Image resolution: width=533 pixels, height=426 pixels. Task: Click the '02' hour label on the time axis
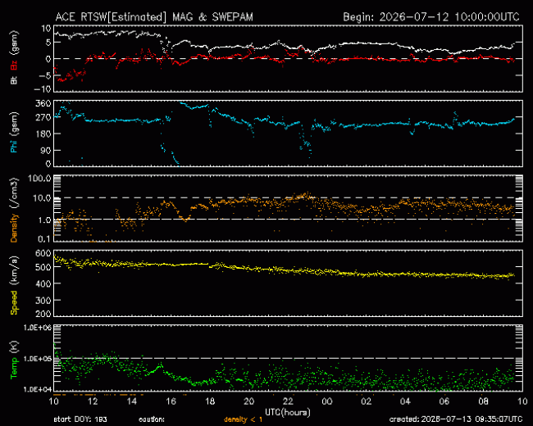[366, 401]
